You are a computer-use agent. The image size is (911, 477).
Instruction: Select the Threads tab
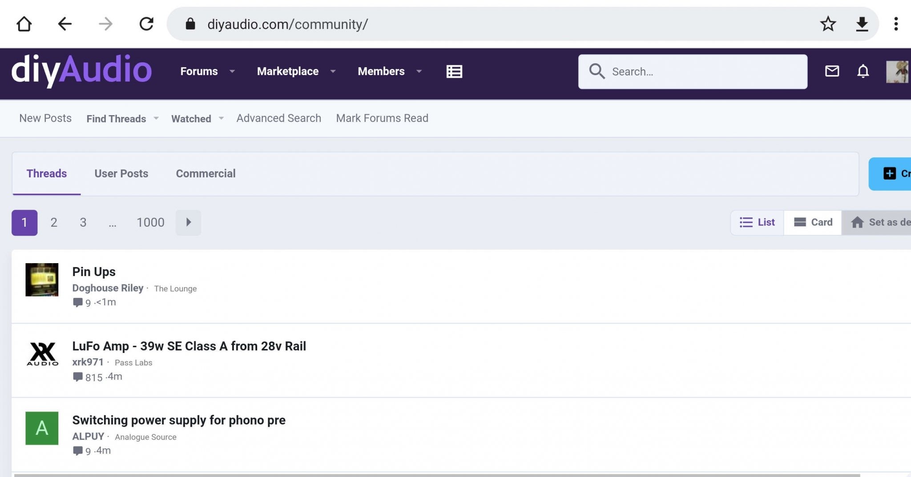coord(47,173)
